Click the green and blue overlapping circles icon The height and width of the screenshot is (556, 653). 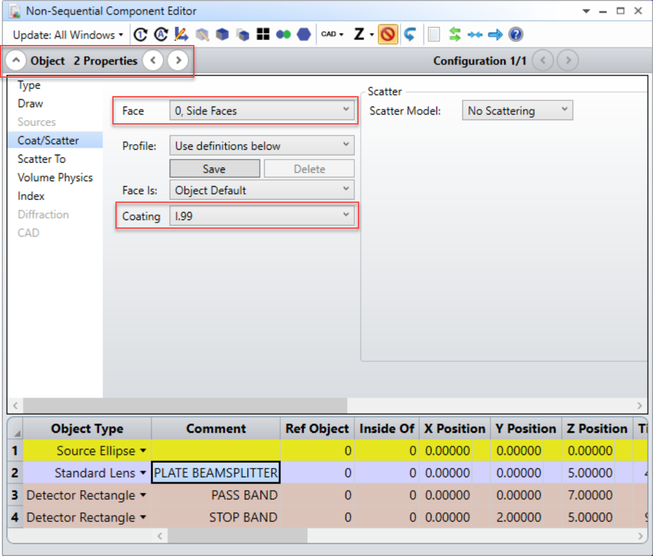point(283,35)
